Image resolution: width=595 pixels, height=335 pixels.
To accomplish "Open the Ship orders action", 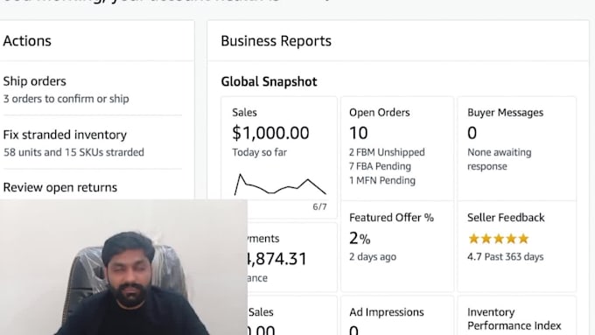I will point(34,81).
